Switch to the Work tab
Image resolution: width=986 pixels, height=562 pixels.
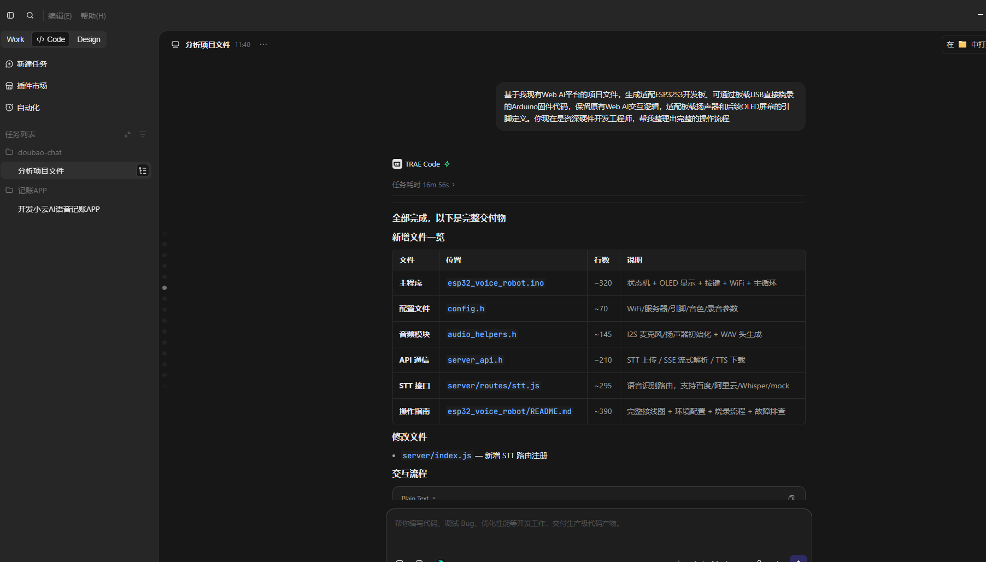tap(15, 39)
